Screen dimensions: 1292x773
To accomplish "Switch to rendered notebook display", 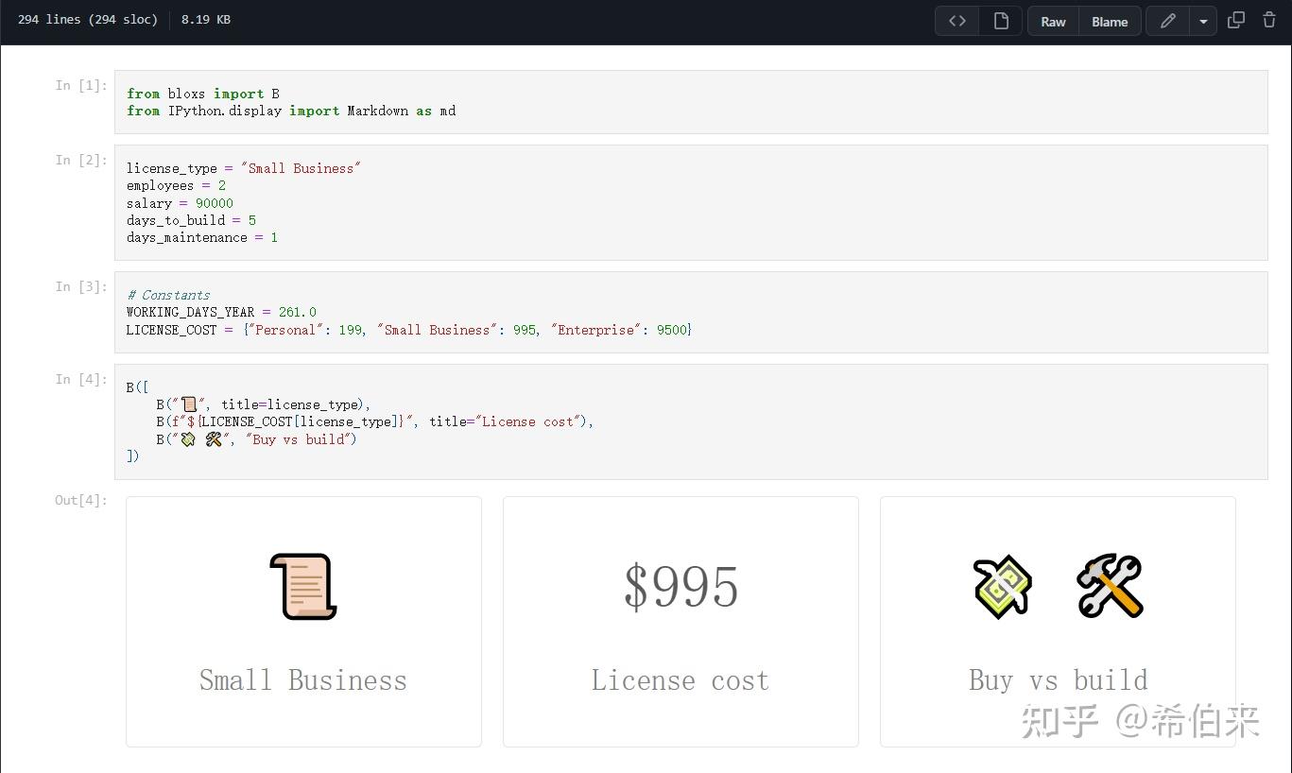I will [1001, 20].
